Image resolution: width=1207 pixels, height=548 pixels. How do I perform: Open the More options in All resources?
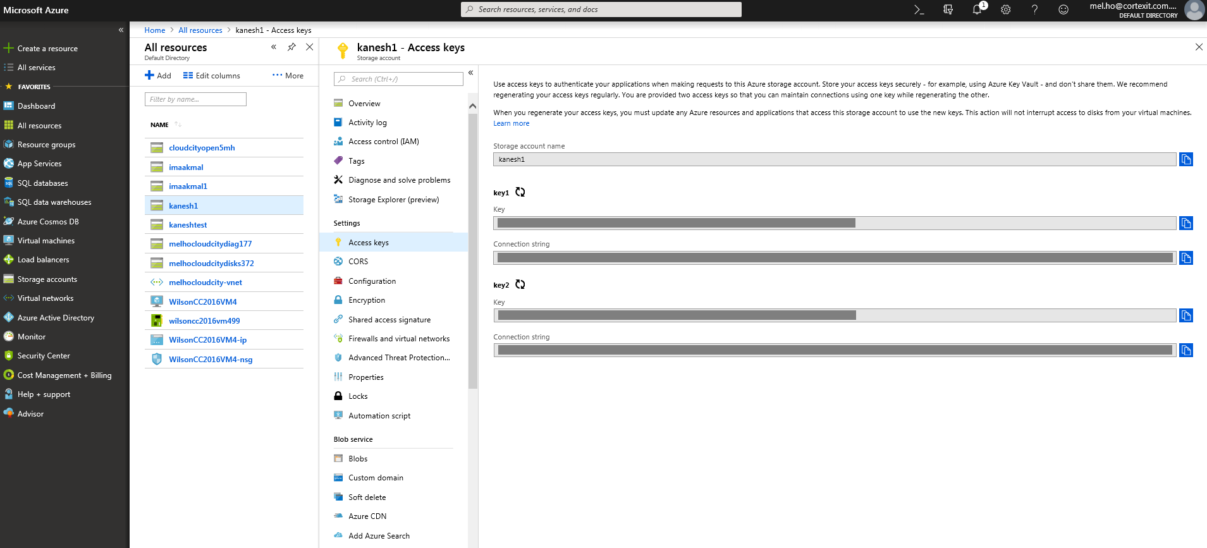[x=288, y=75]
